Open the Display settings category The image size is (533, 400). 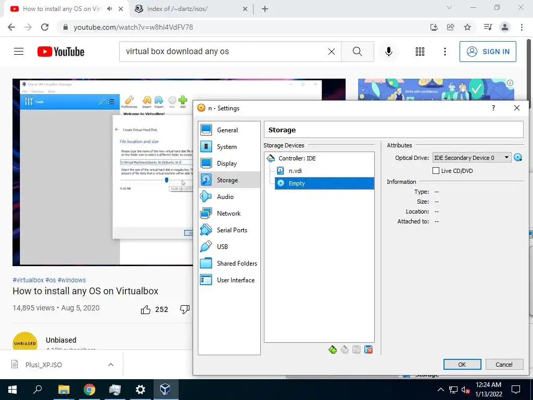pyautogui.click(x=229, y=163)
